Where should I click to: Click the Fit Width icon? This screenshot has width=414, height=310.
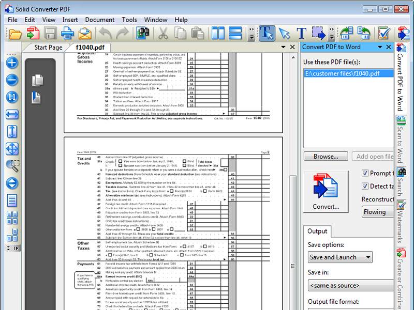(11, 114)
